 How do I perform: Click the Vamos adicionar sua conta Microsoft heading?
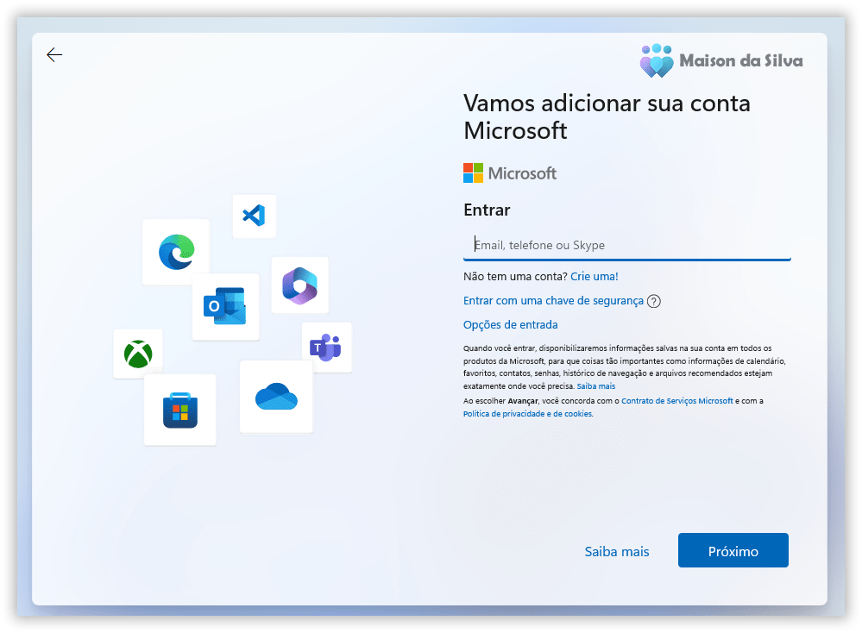click(607, 117)
